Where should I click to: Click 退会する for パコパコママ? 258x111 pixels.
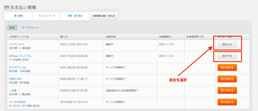click(x=227, y=44)
